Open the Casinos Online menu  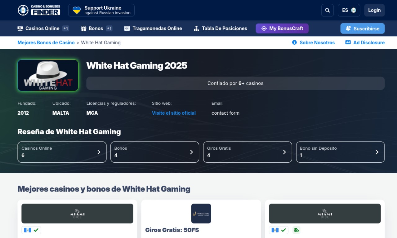(x=43, y=29)
